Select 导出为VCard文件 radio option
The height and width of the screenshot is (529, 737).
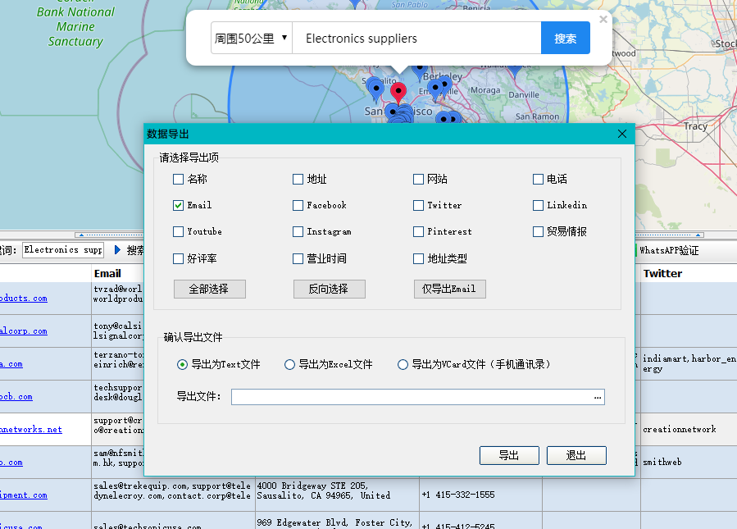pos(403,364)
